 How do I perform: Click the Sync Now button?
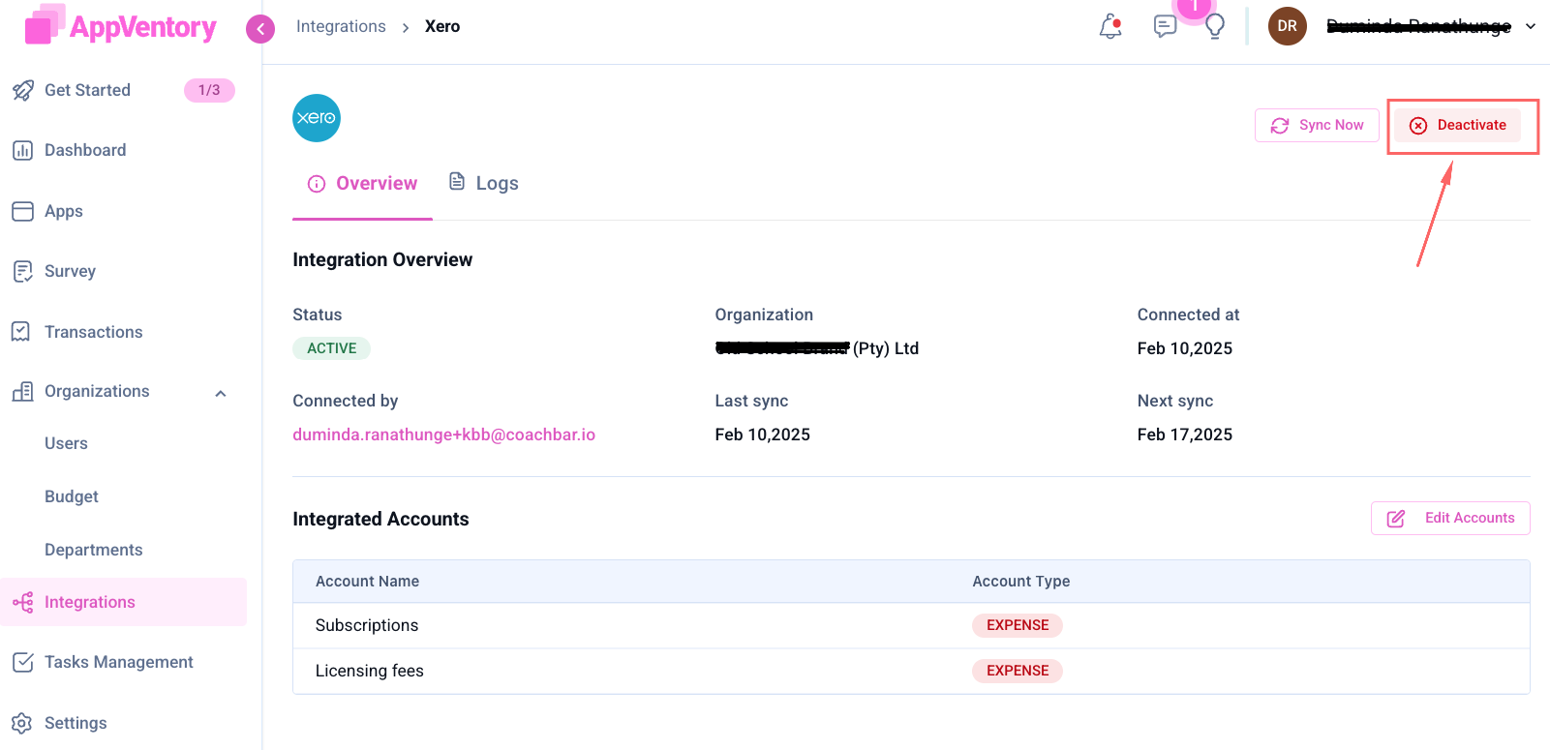[x=1317, y=125]
